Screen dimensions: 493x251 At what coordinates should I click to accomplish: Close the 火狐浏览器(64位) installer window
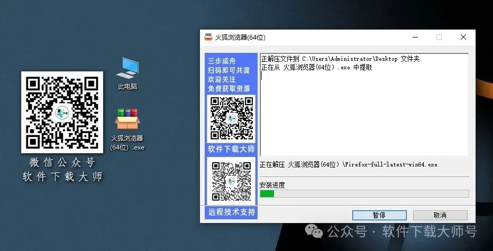pos(463,37)
